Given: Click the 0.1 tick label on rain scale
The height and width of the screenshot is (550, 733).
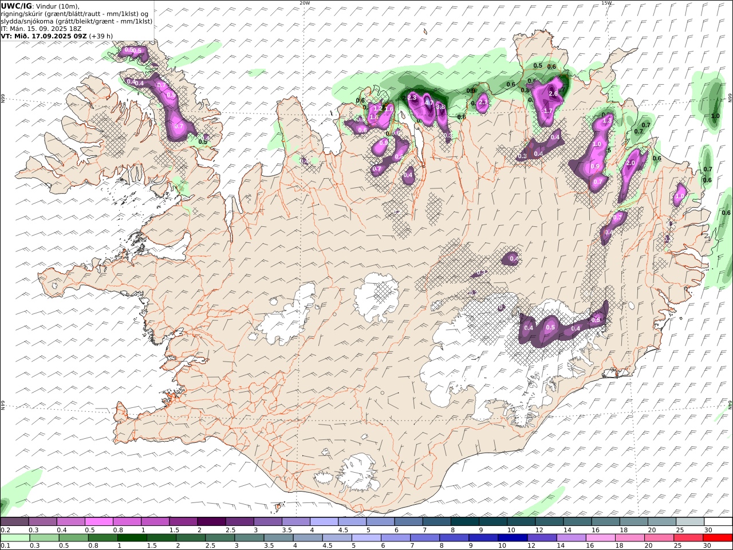Looking at the screenshot, I should click(x=5, y=546).
